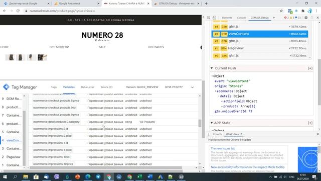
Task: Select the #3 viewContent event row
Action: (260, 34)
